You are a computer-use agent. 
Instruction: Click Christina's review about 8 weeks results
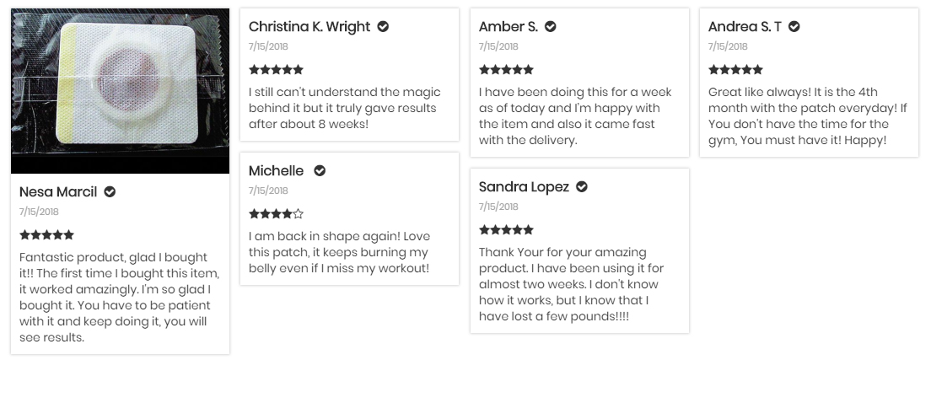coord(344,108)
